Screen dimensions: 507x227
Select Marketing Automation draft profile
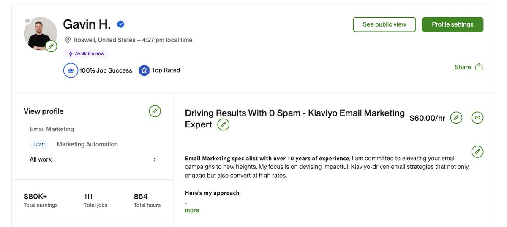coord(87,144)
